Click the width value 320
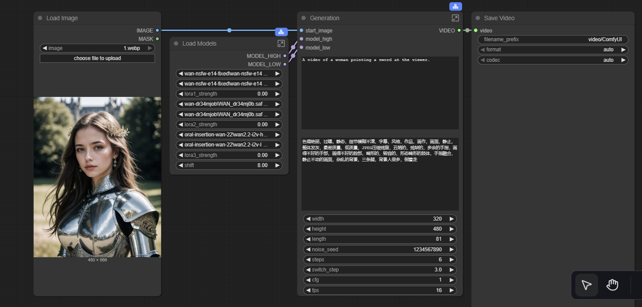 (437, 219)
